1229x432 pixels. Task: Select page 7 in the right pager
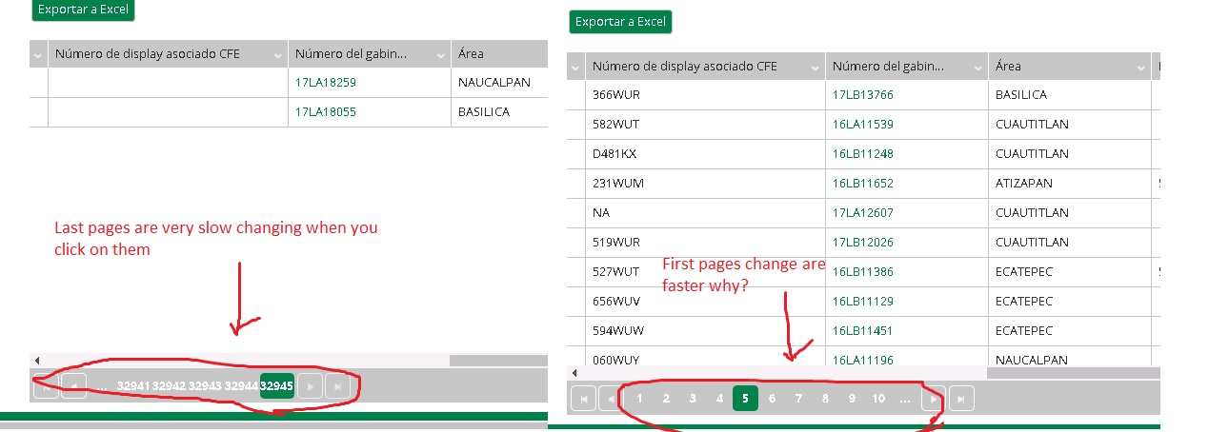[798, 399]
